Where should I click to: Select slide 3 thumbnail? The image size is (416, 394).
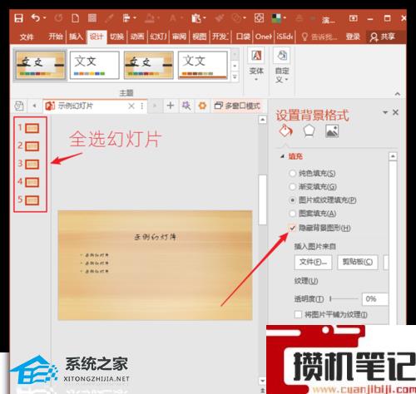pyautogui.click(x=32, y=165)
